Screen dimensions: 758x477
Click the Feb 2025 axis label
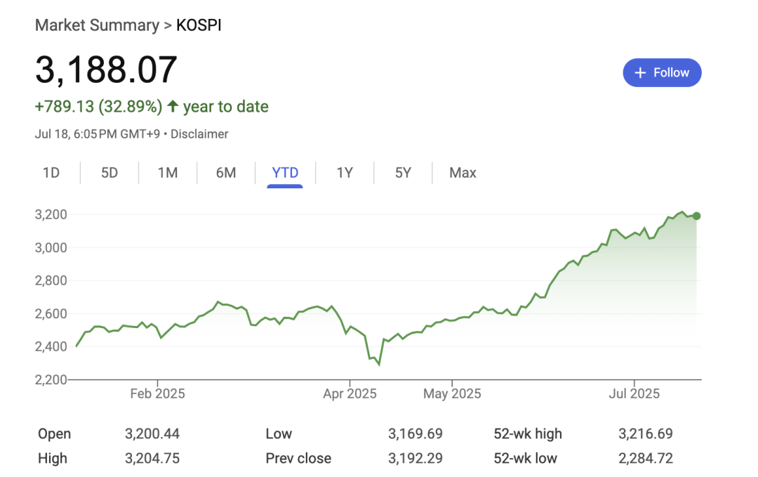157,393
